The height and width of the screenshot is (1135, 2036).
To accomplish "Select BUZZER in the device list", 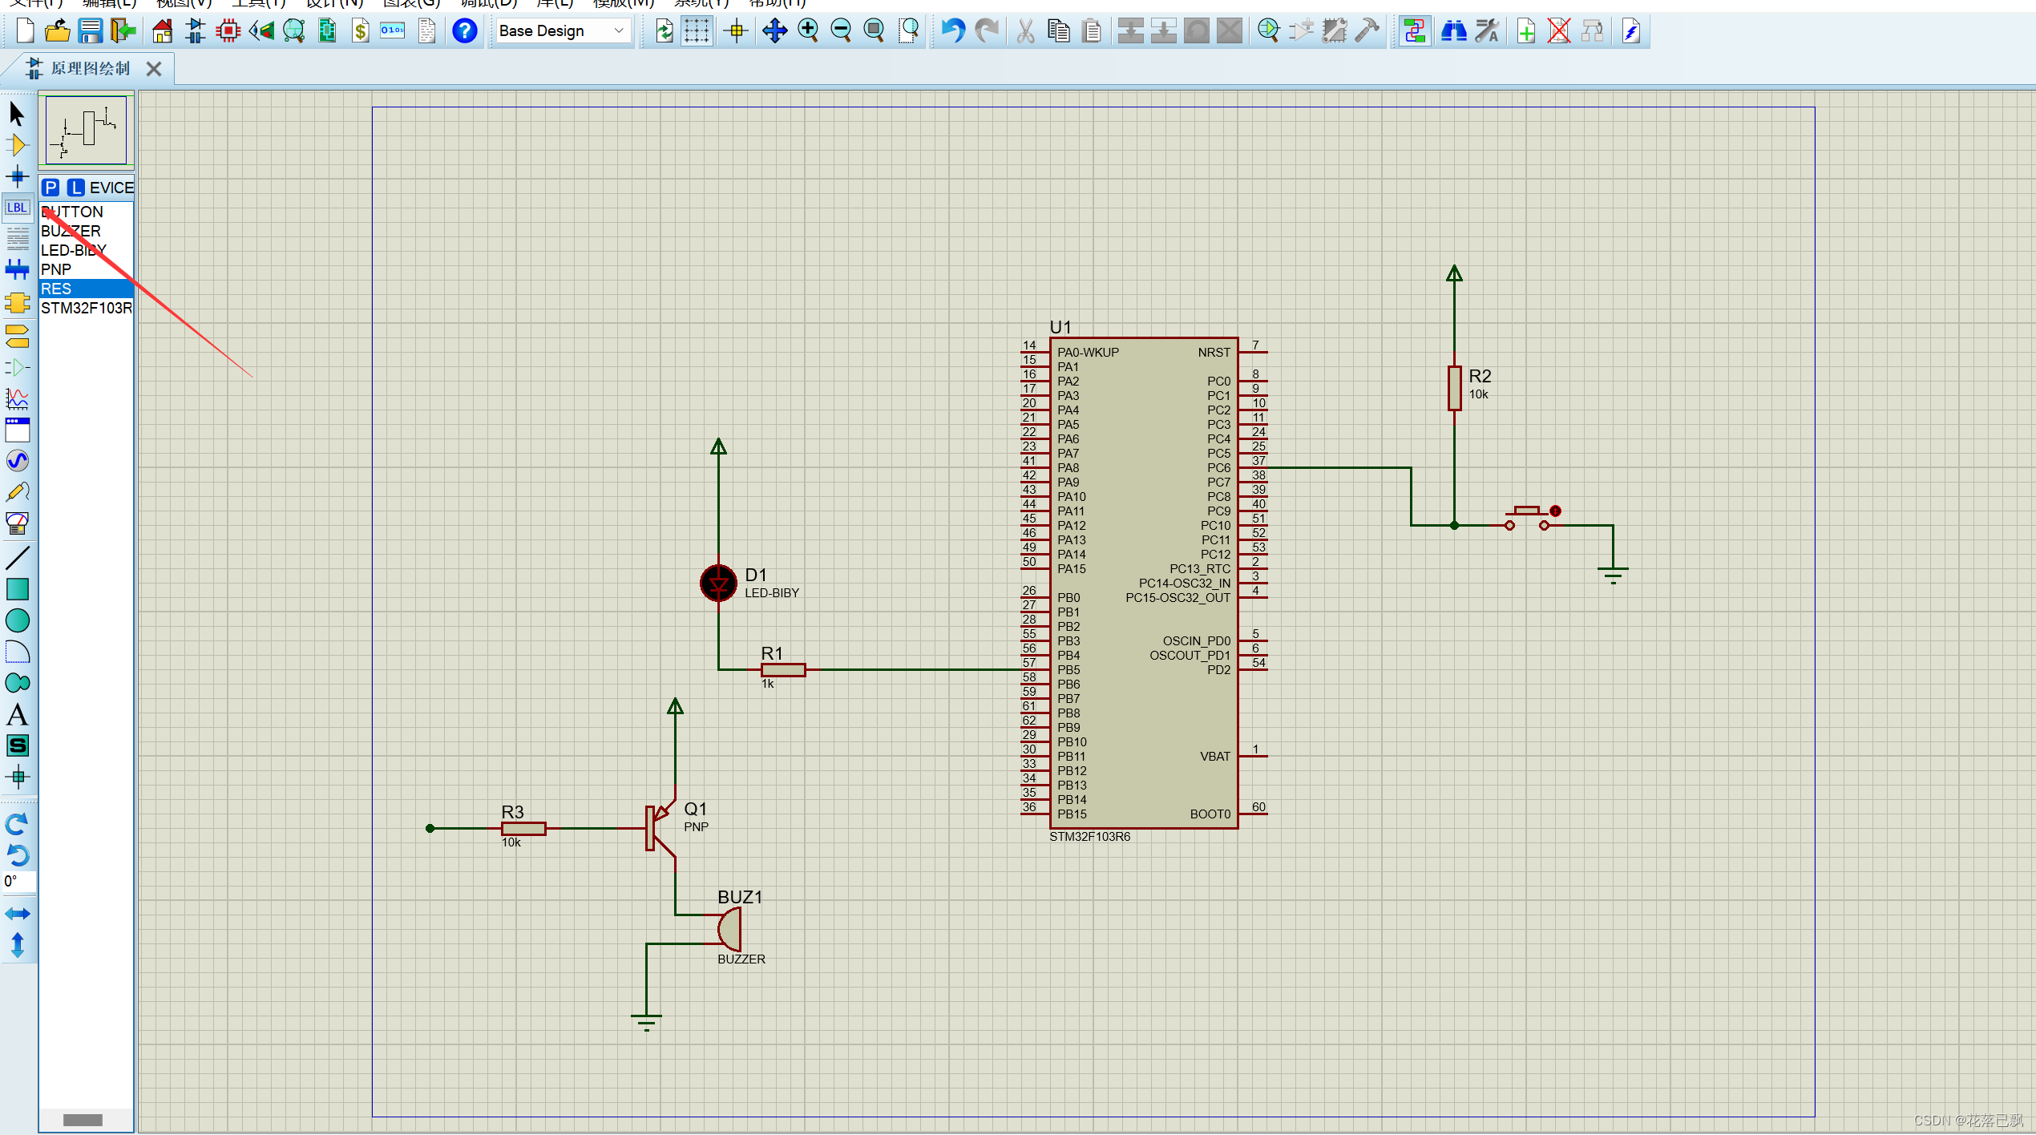I will click(x=87, y=231).
